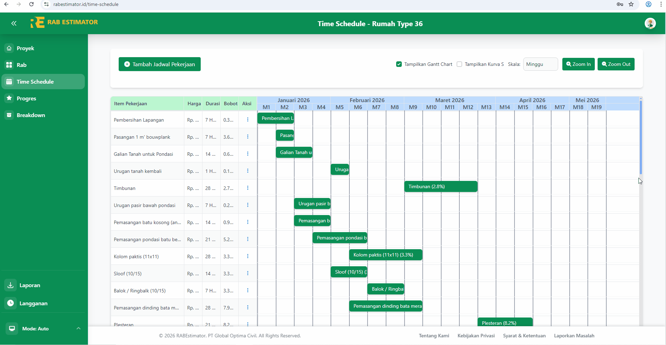Collapse the Mode: Auto panel chevron
The image size is (666, 345).
point(78,328)
